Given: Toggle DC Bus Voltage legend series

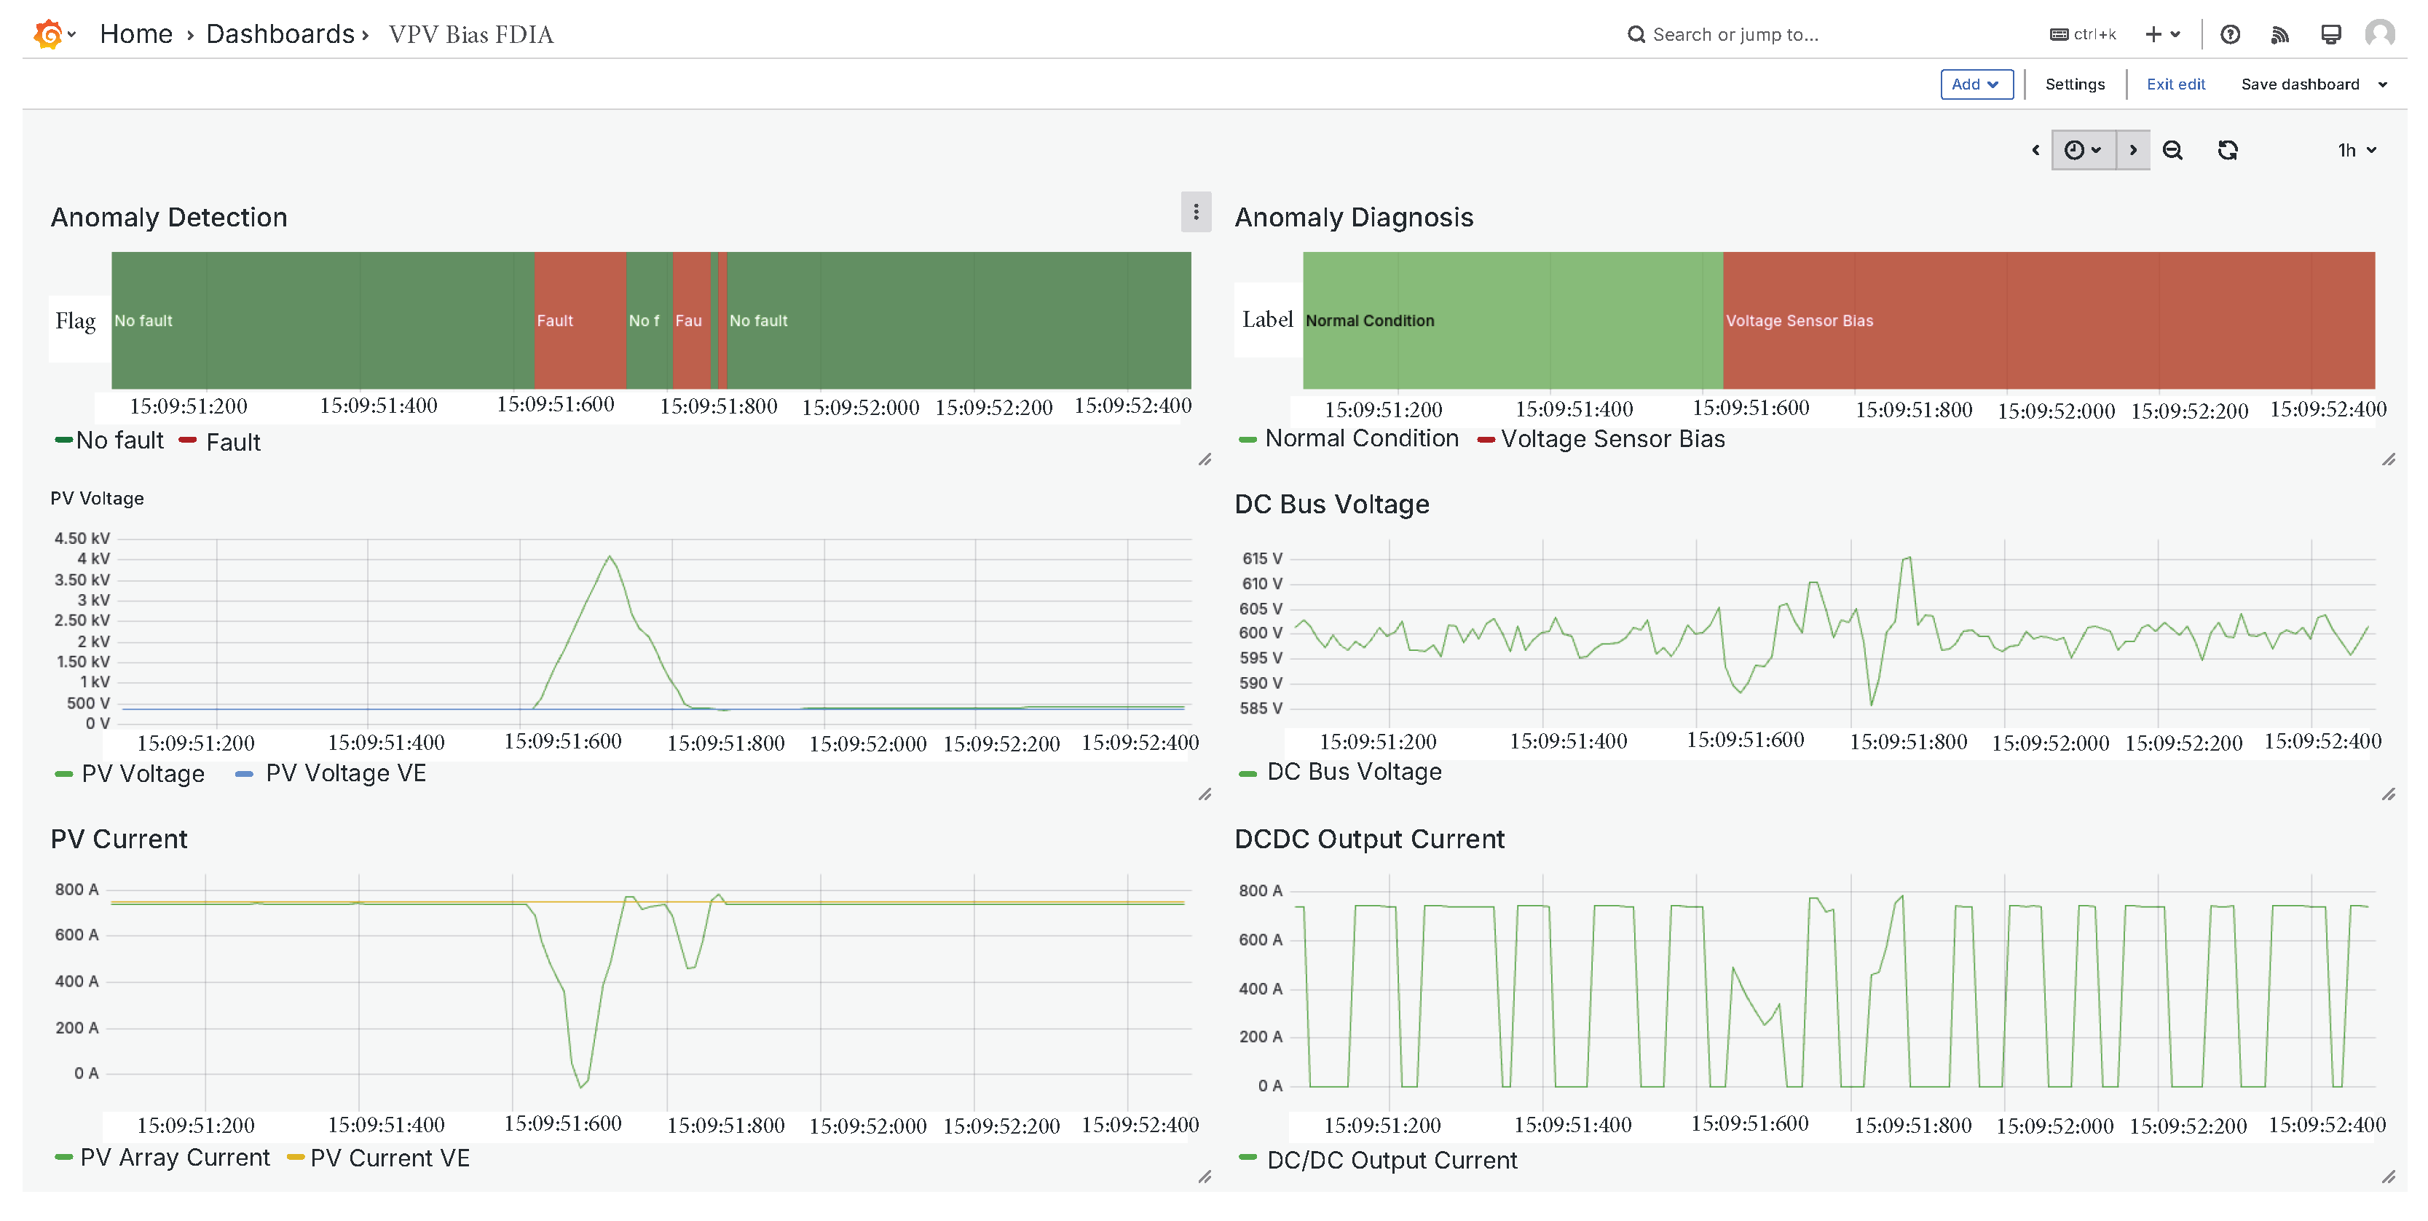Looking at the screenshot, I should point(1340,772).
